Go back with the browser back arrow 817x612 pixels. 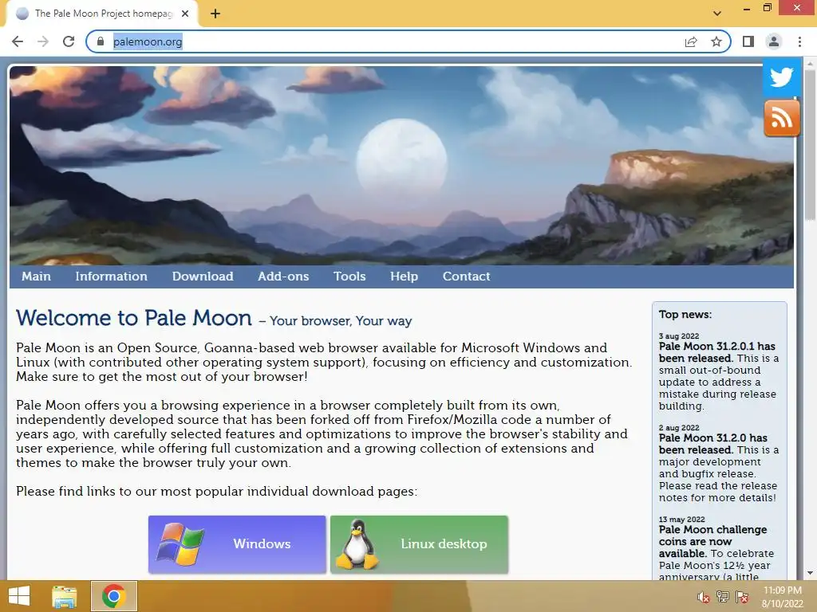[x=18, y=41]
